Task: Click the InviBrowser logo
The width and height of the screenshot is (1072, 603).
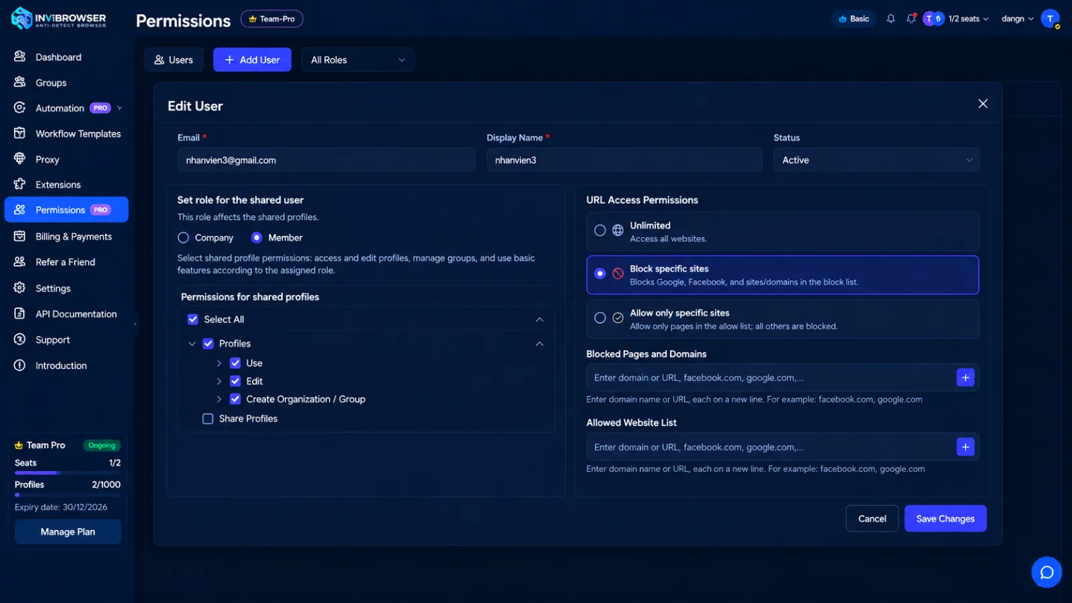Action: click(x=59, y=19)
